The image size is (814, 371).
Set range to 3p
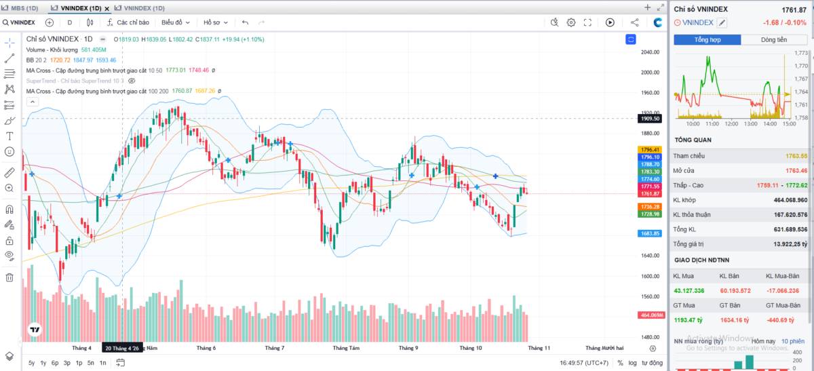pos(67,363)
